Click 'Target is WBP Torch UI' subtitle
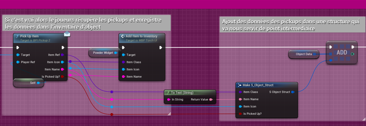This screenshot has height=126, width=366. [x=141, y=41]
